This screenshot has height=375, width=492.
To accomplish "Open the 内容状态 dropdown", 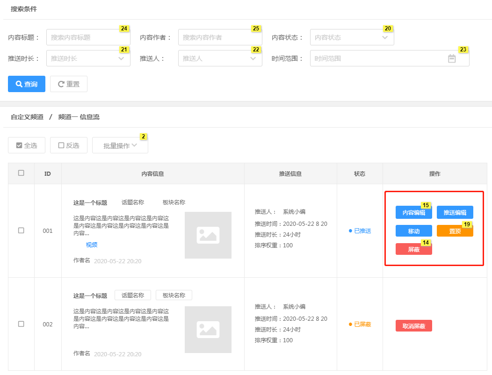I will pyautogui.click(x=352, y=37).
